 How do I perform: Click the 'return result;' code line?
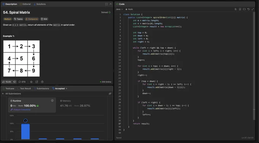coord(141,124)
